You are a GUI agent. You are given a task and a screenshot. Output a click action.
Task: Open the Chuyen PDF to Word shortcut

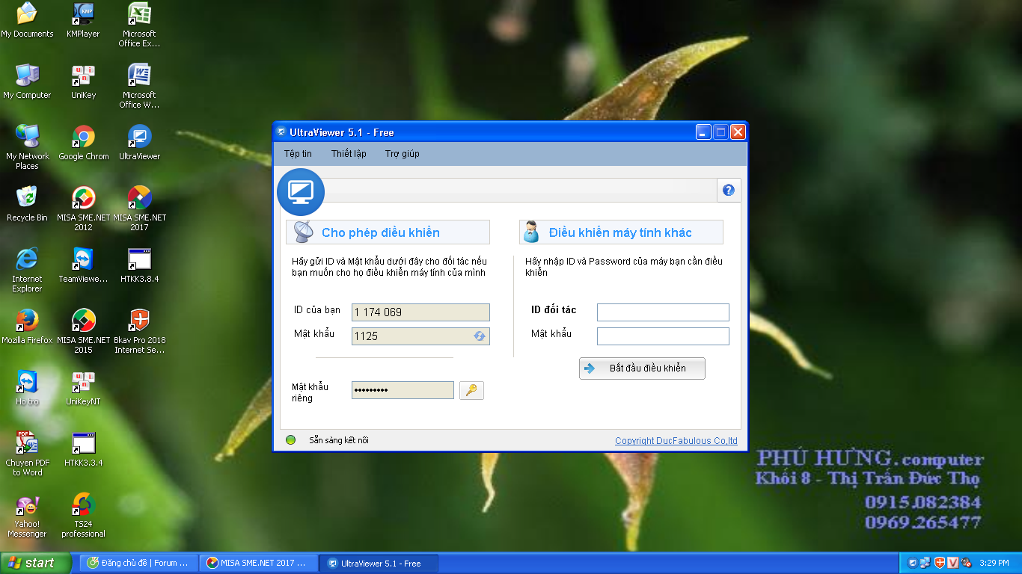tap(27, 454)
